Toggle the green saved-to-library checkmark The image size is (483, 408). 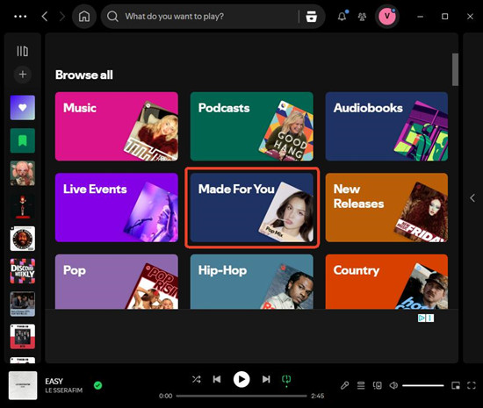(98, 385)
